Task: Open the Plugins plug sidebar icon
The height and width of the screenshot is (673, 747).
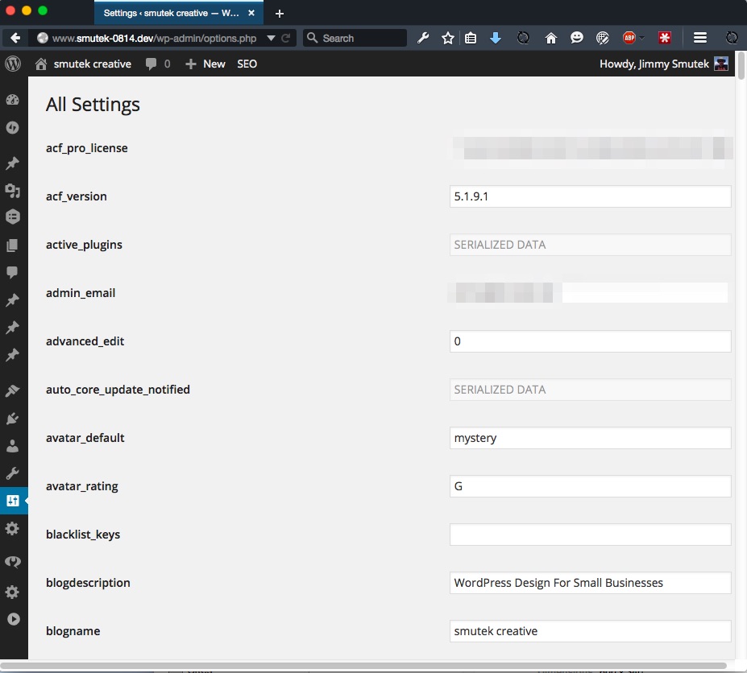Action: pos(13,419)
